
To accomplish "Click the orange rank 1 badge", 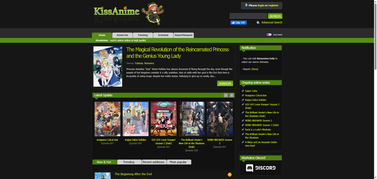I will [229, 175].
